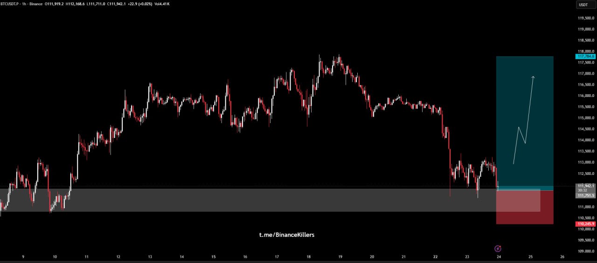Open the USDT currency dropdown
Viewport: 597px width, 263px height.
click(583, 5)
